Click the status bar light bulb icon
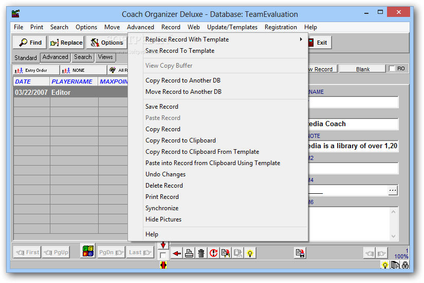424x283 pixels. pos(385,265)
